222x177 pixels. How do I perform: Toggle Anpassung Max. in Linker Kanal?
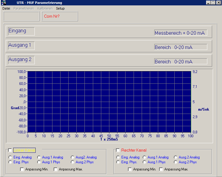click(x=55, y=169)
